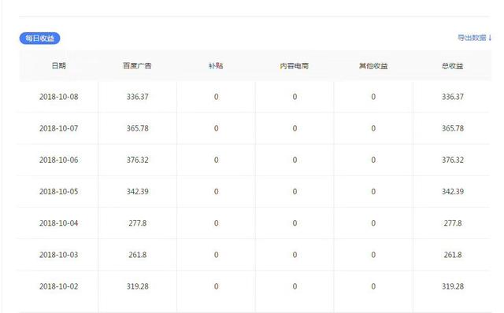This screenshot has width=504, height=313.
Task: Select the 2018-10-02 date cell
Action: tap(59, 286)
